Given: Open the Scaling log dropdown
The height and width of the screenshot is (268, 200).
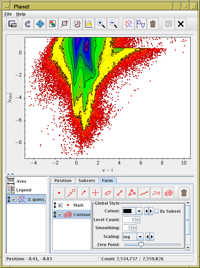Looking at the screenshot, I should pos(140,237).
